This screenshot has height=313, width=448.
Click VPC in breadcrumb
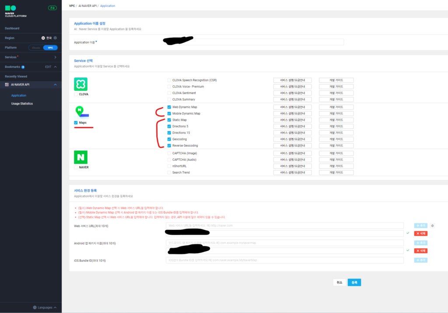click(72, 6)
